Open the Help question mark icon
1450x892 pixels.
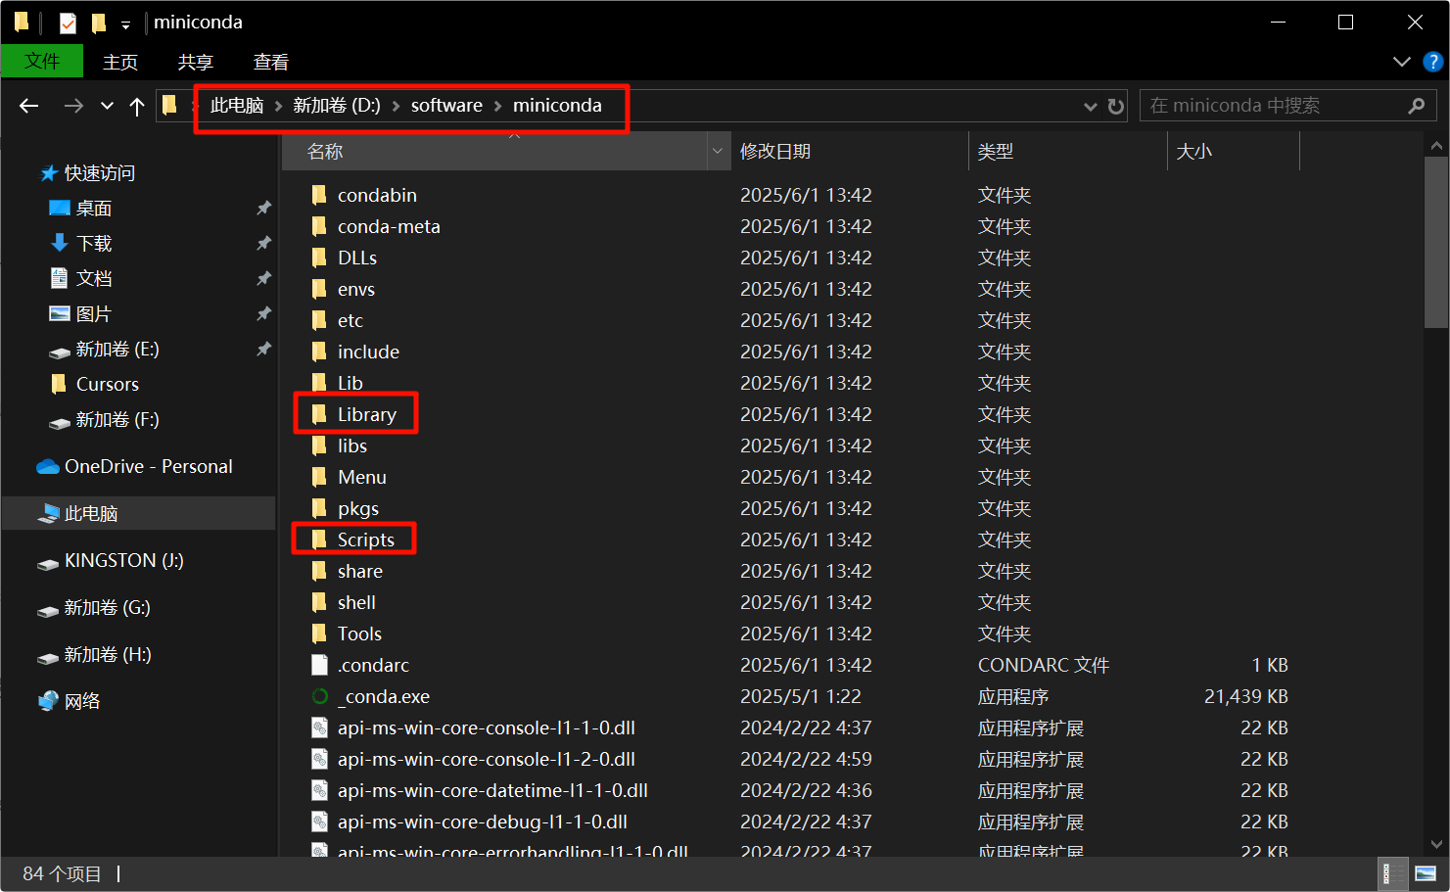(1432, 62)
